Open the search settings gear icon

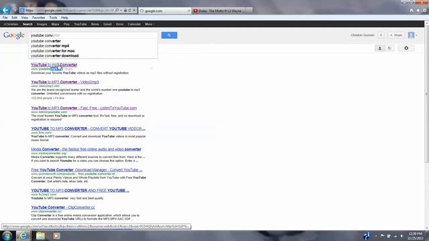tap(406, 48)
